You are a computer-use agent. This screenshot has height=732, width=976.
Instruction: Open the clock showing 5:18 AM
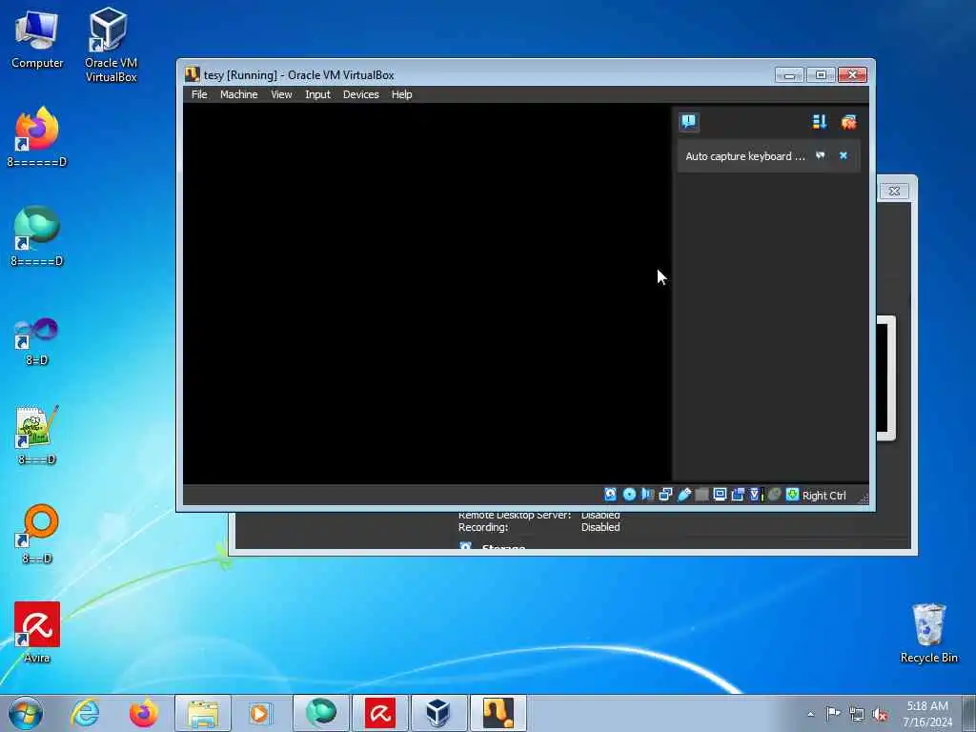coord(927,714)
